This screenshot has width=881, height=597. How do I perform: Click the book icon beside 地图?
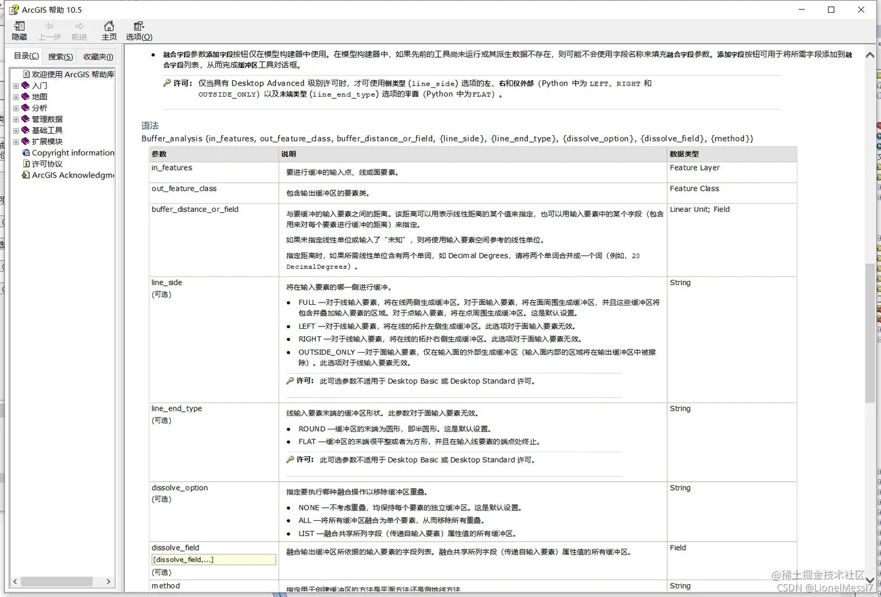pyautogui.click(x=26, y=96)
